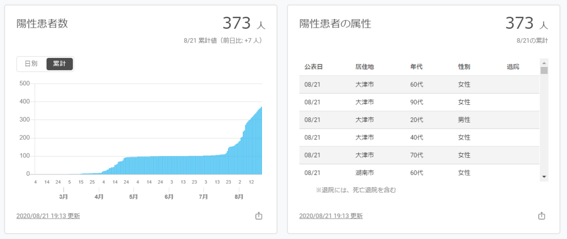
Task: Click the 3月 label on chart axis
Action: coord(63,197)
